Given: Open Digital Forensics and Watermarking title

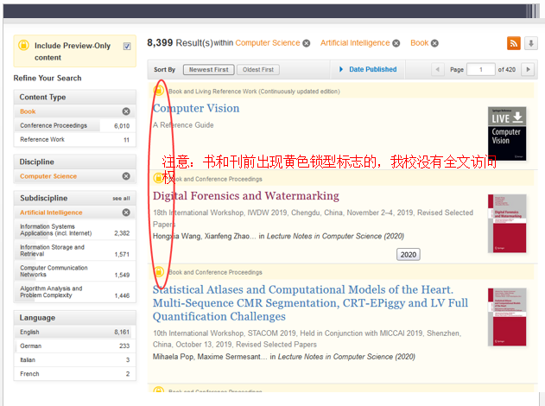Looking at the screenshot, I should 246,196.
